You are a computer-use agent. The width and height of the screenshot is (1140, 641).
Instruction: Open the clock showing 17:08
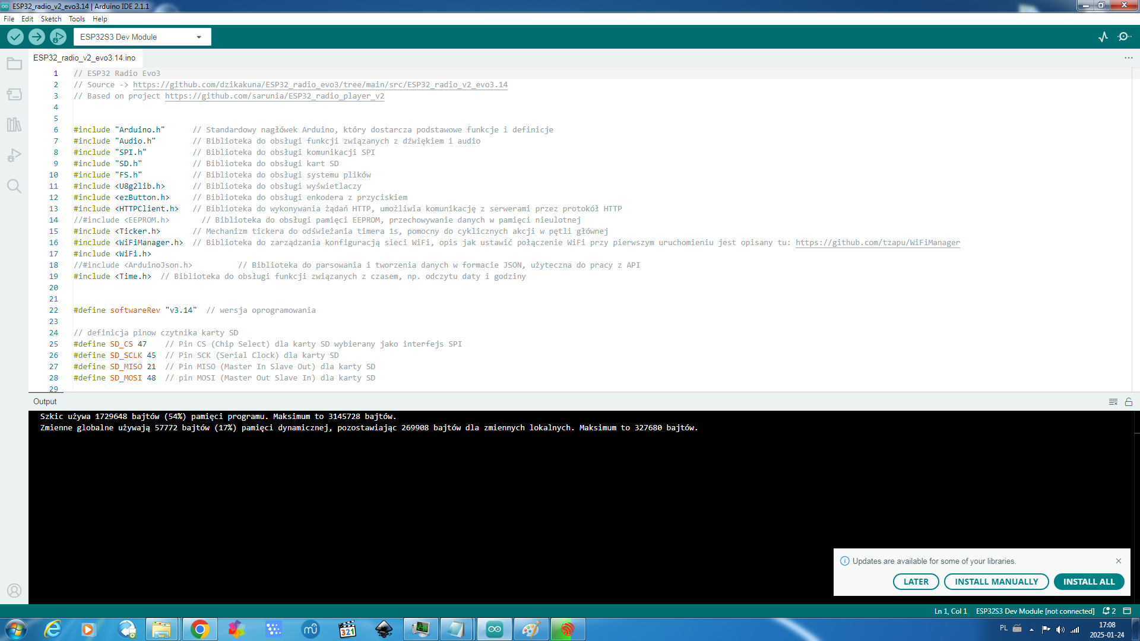[x=1107, y=630]
